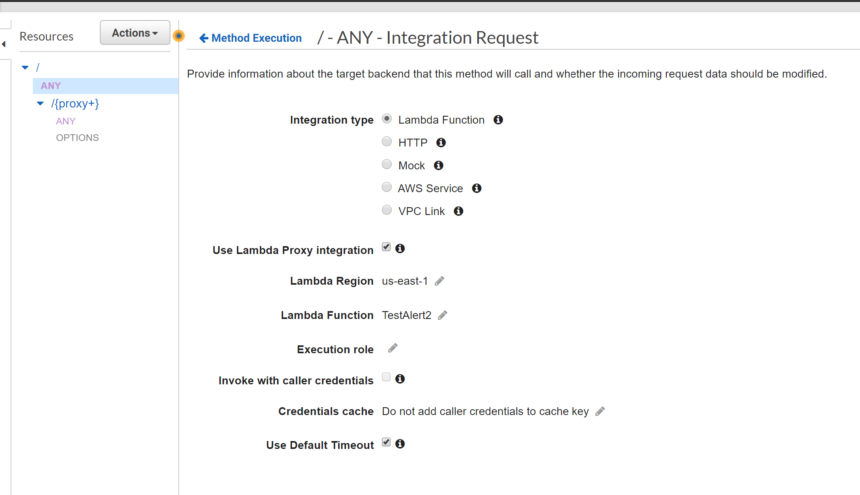Go back via Method Execution link

pyautogui.click(x=250, y=37)
